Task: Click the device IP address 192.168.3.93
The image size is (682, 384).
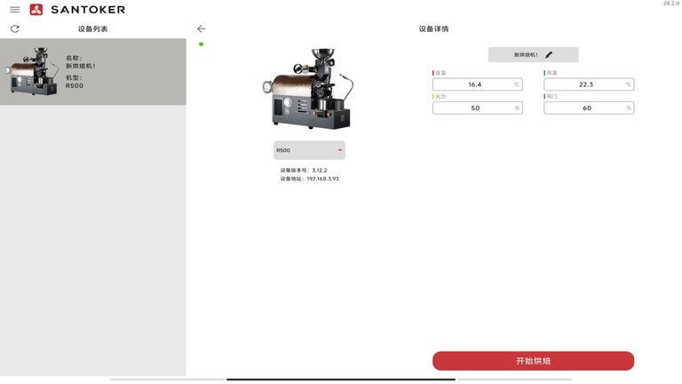Action: tap(321, 179)
